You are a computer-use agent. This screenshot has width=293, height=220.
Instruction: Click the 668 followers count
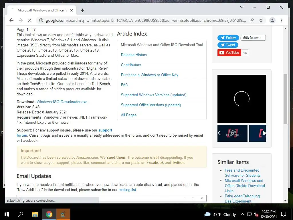tap(253, 38)
